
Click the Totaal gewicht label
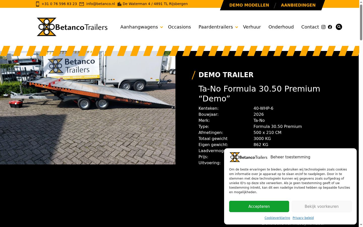click(x=213, y=138)
